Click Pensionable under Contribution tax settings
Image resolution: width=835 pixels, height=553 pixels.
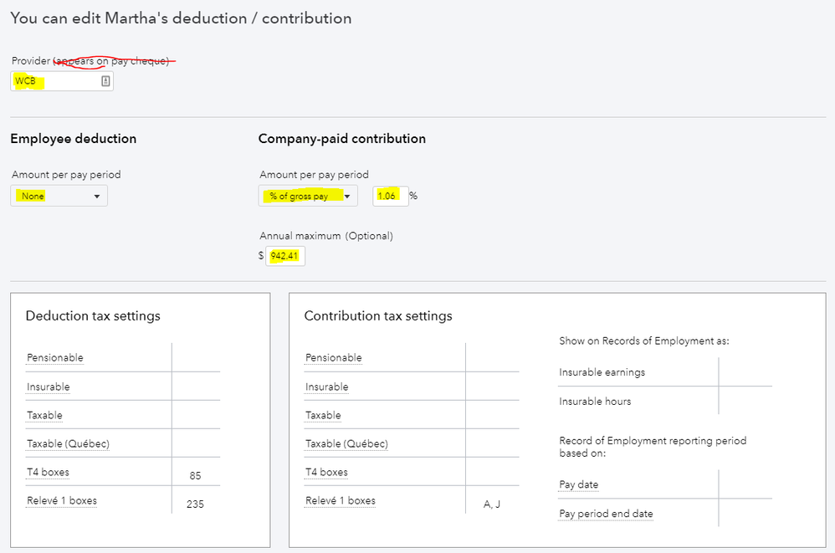click(334, 358)
